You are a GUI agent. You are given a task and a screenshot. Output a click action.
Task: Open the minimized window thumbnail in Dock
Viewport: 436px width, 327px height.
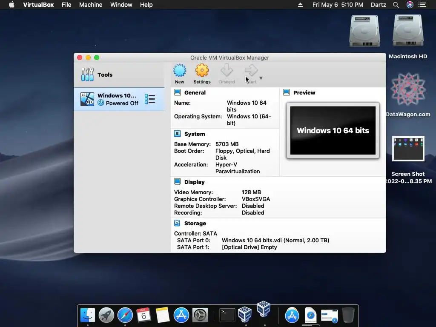tap(329, 316)
